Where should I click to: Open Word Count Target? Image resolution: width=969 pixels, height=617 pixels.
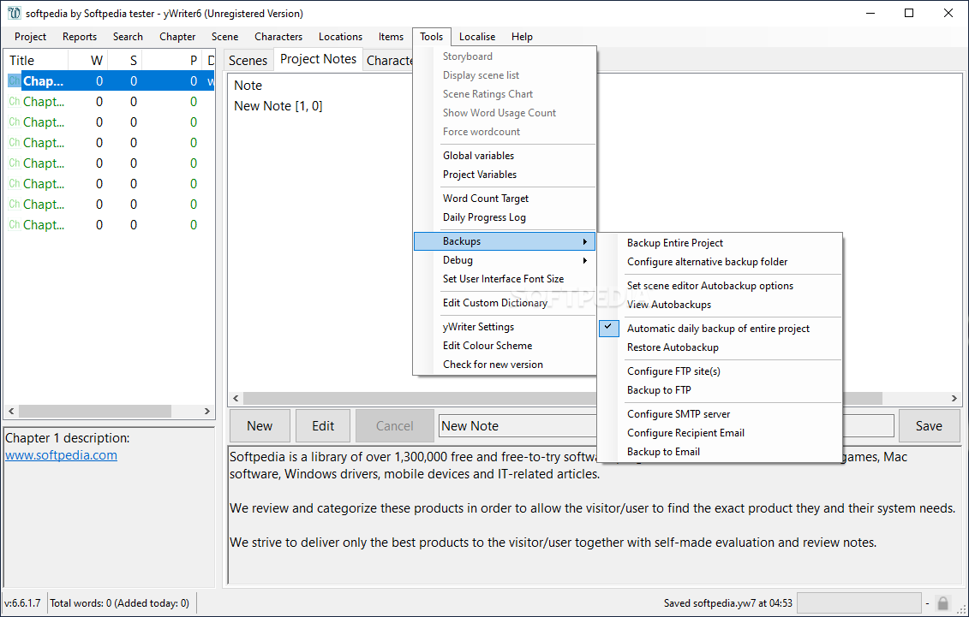pyautogui.click(x=505, y=199)
